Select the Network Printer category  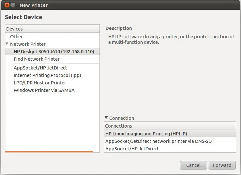point(28,44)
